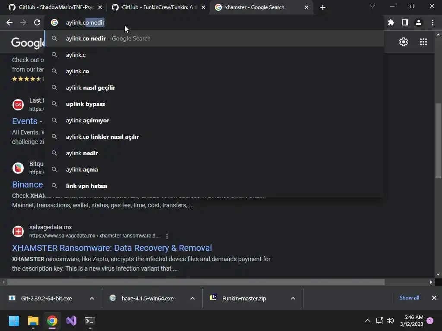Open the Google apps grid
This screenshot has height=331, width=442.
tap(423, 42)
